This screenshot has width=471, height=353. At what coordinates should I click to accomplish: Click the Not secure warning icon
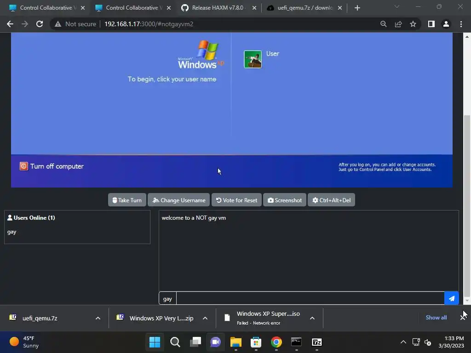click(x=58, y=24)
